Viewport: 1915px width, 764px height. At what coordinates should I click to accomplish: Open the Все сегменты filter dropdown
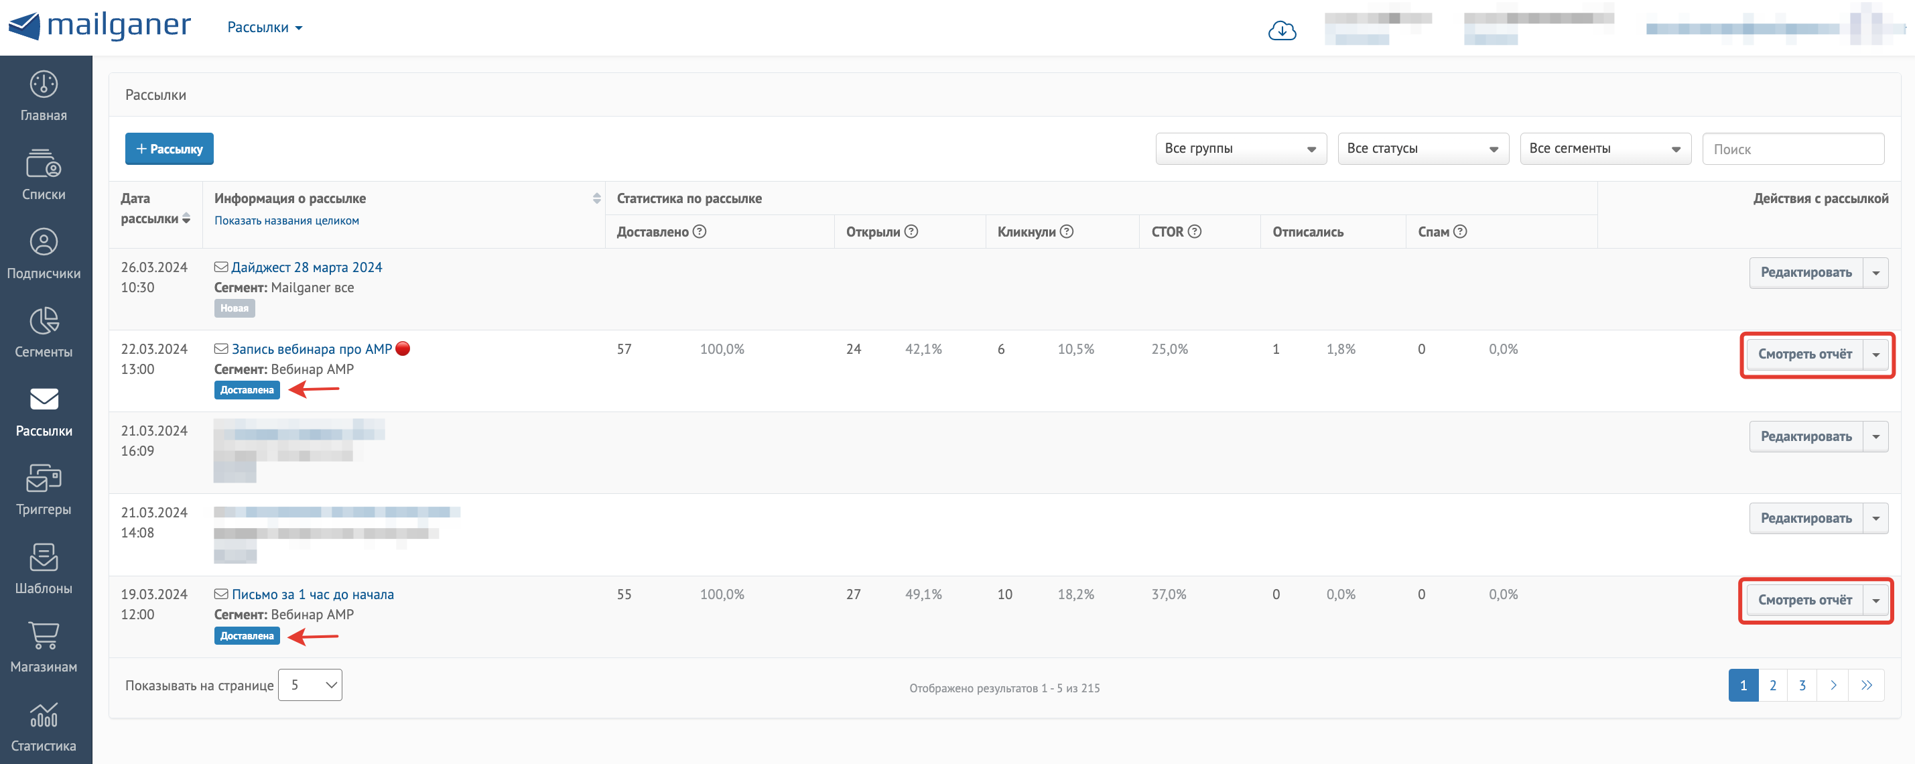click(x=1605, y=149)
